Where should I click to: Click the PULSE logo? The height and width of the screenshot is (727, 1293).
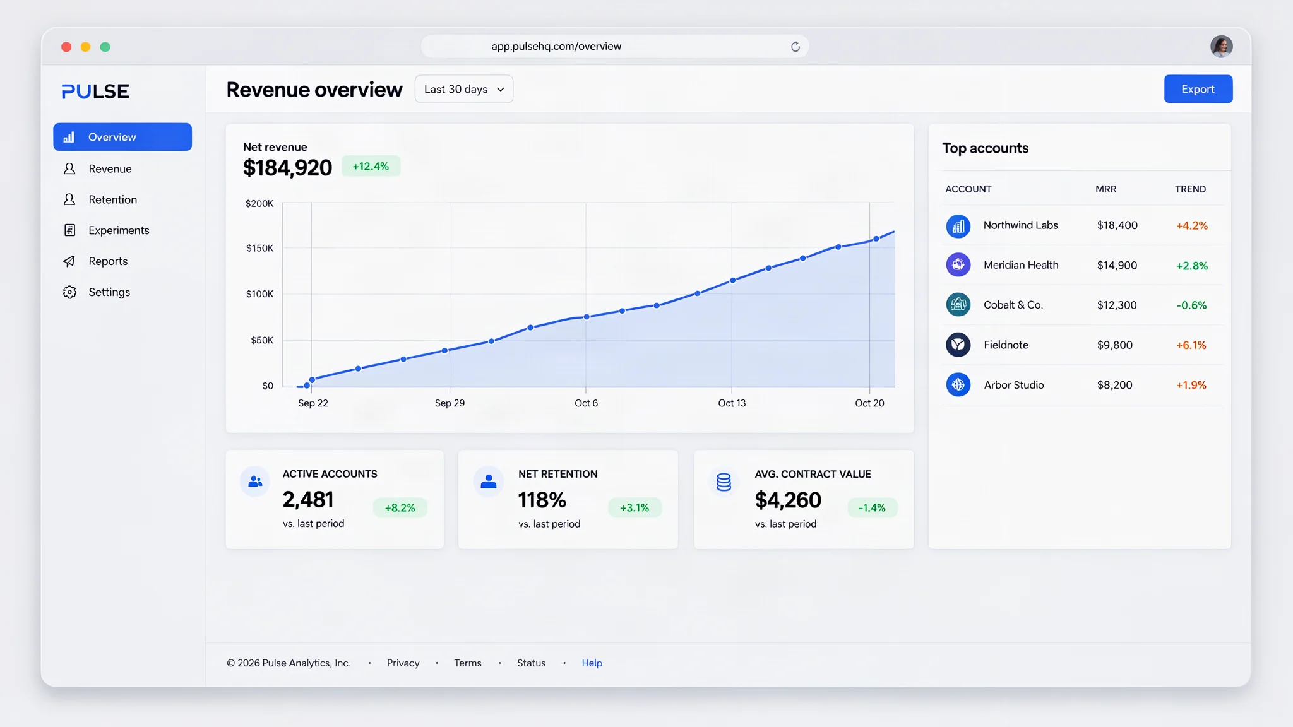(95, 92)
